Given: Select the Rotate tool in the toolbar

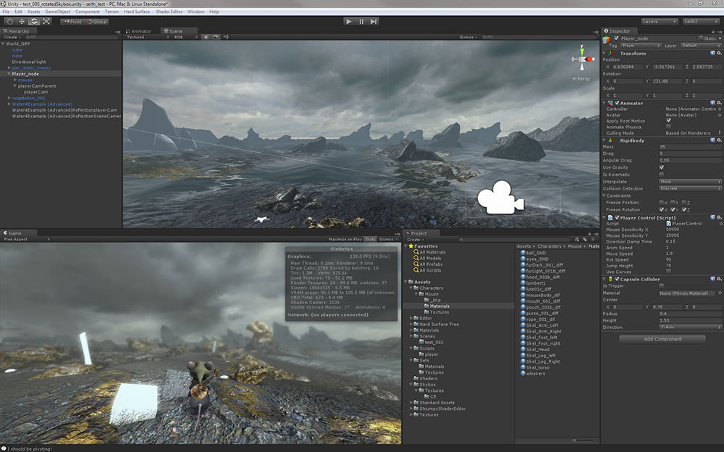Looking at the screenshot, I should [x=33, y=22].
